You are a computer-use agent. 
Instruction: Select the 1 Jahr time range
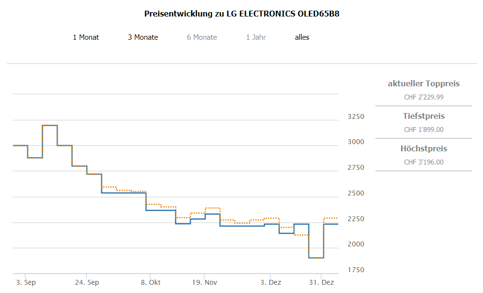point(256,37)
